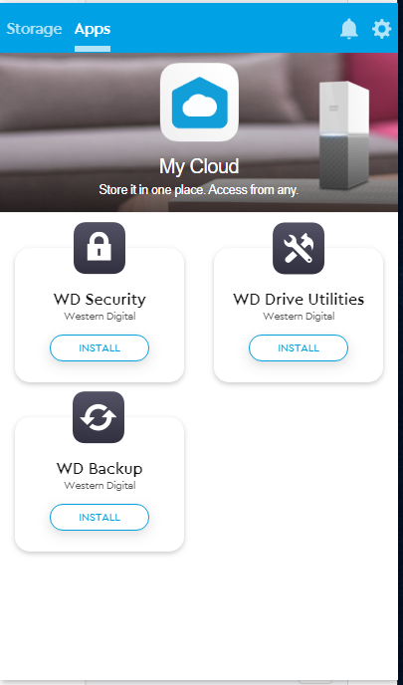
Task: Select the Apps tab
Action: (x=93, y=29)
